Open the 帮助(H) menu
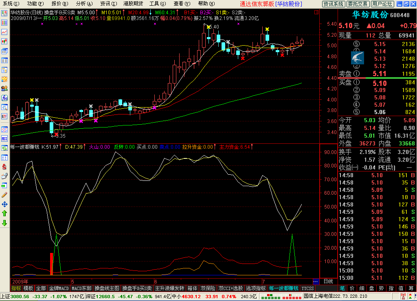 coord(206,4)
